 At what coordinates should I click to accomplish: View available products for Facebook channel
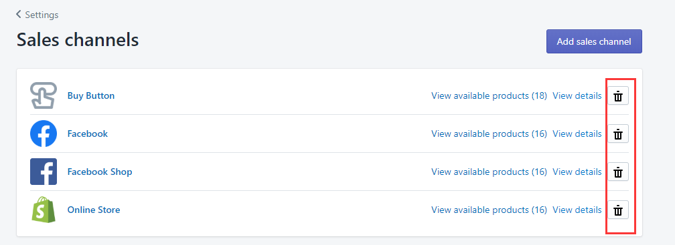coord(489,134)
